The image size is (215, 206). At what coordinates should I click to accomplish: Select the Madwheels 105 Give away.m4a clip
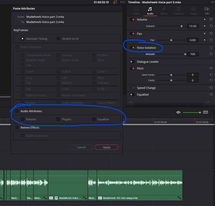[140, 185]
